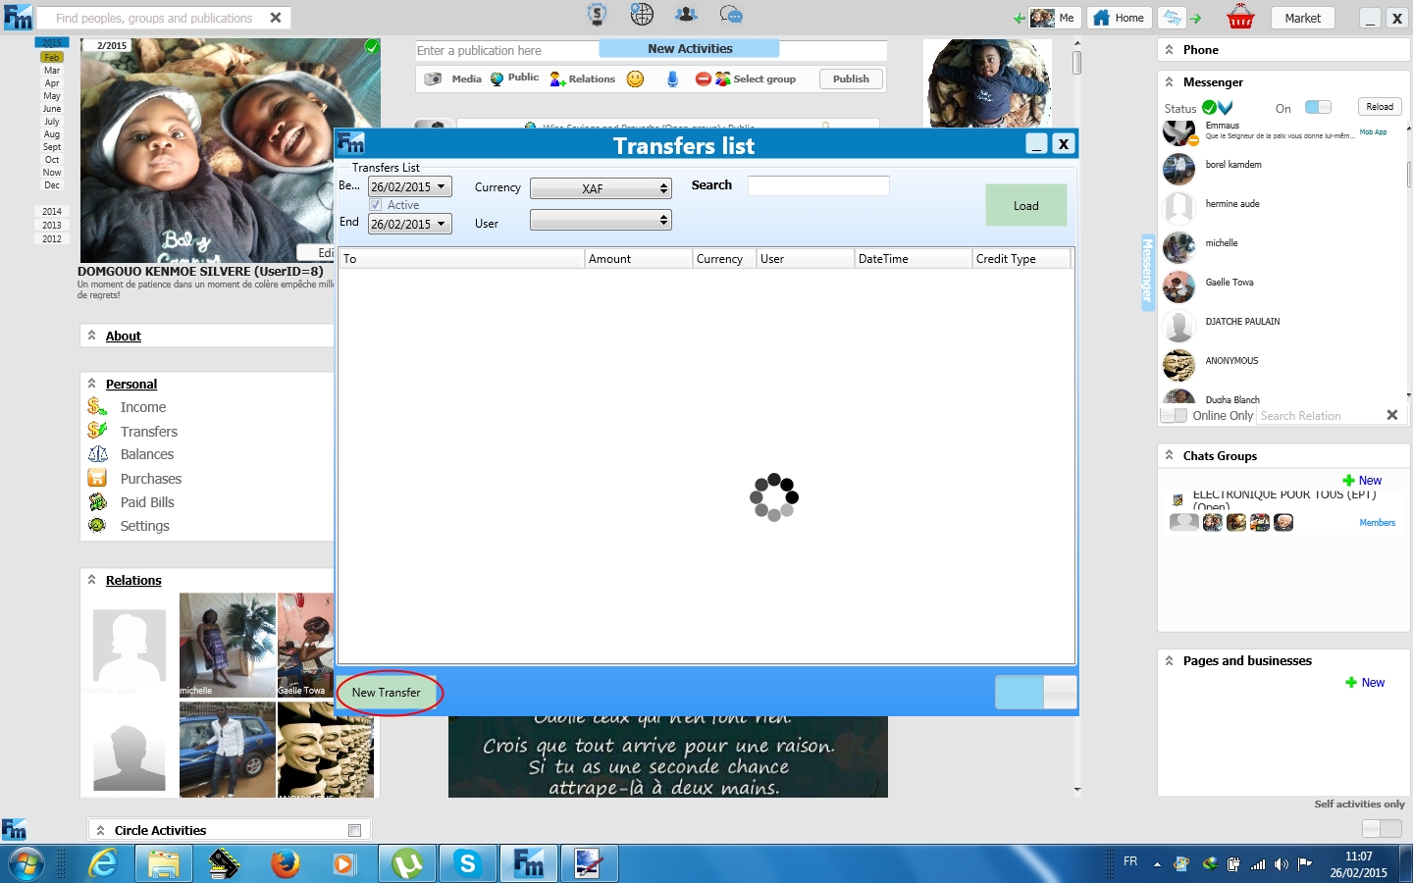Open Balances in Personal section
This screenshot has height=883, width=1413.
(x=147, y=454)
